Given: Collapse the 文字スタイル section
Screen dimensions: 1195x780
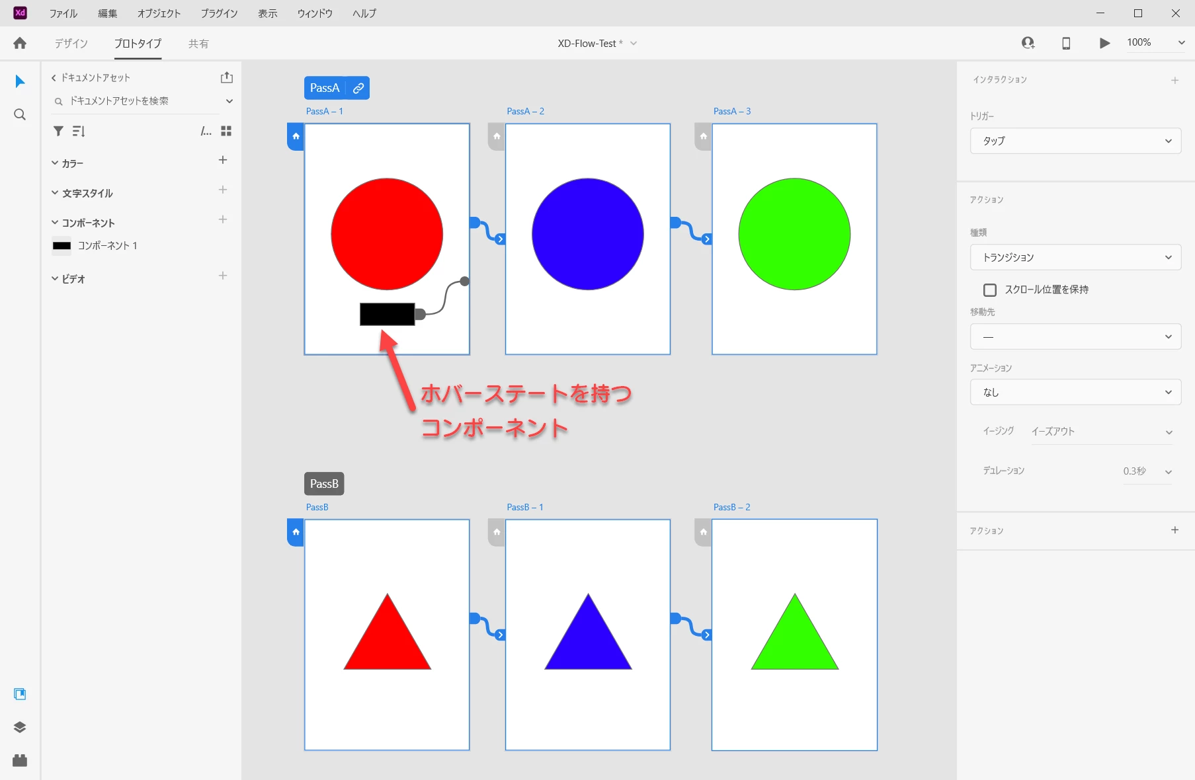Looking at the screenshot, I should click(x=55, y=193).
